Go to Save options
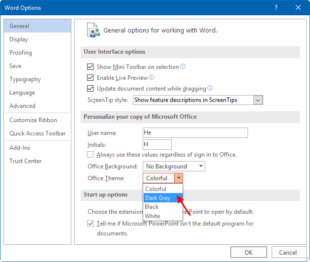This screenshot has height=262, width=310. (x=37, y=65)
